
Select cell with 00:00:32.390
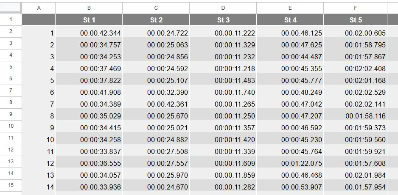(x=167, y=92)
